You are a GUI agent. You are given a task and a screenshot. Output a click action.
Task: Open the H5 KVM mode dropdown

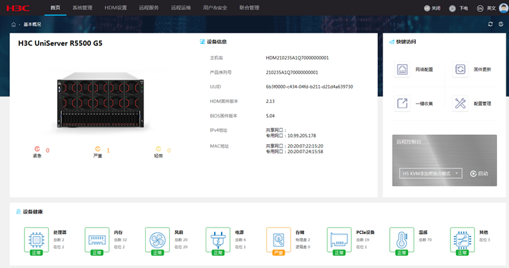coord(430,174)
